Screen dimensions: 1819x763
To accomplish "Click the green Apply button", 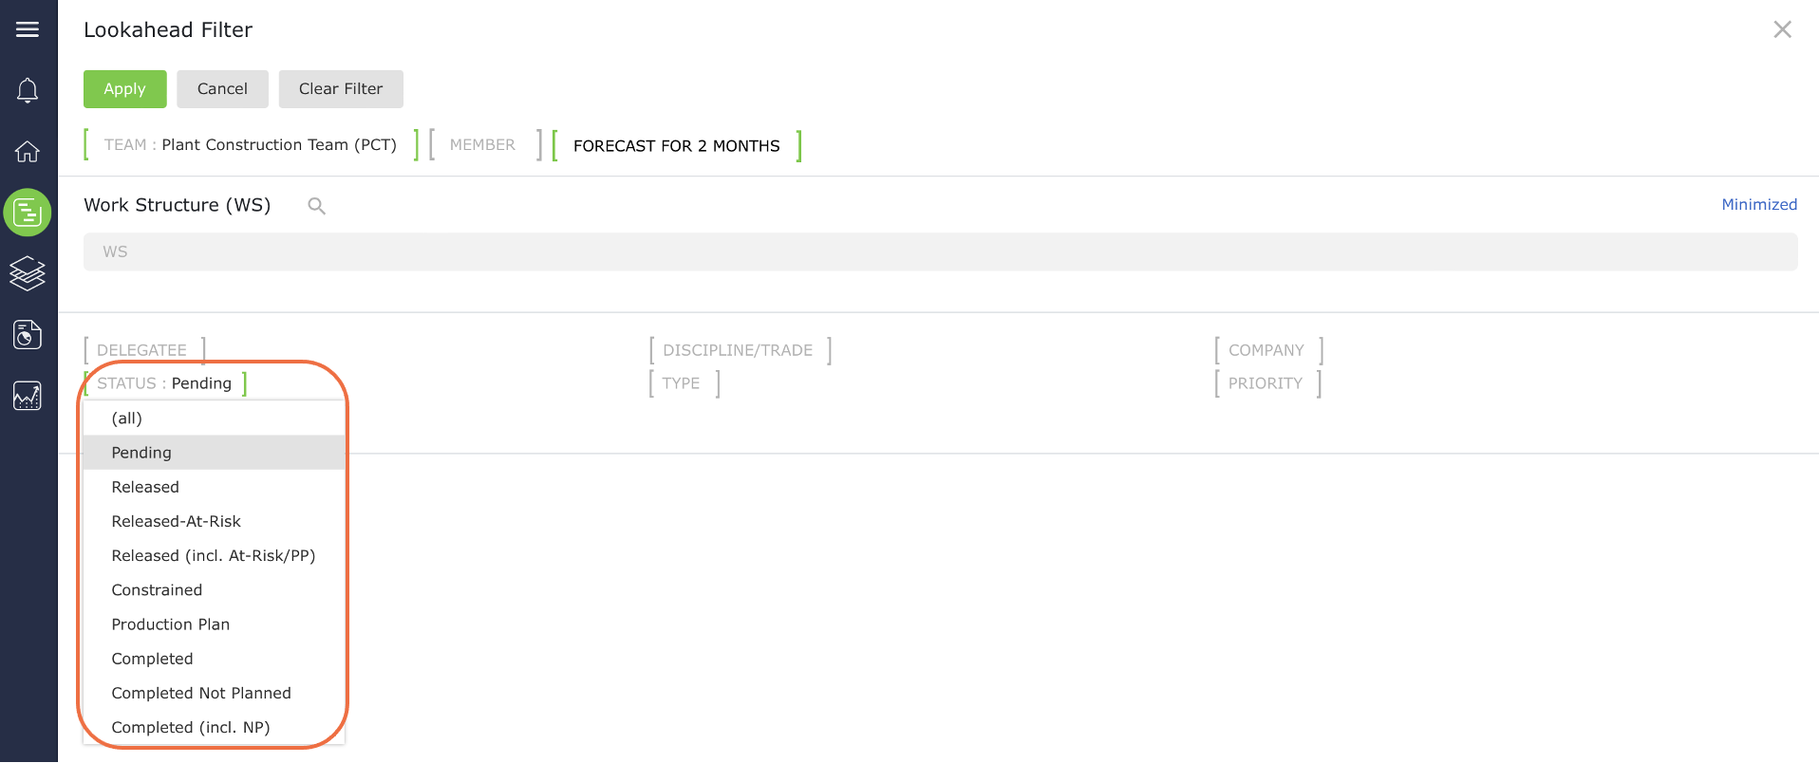I will [124, 89].
